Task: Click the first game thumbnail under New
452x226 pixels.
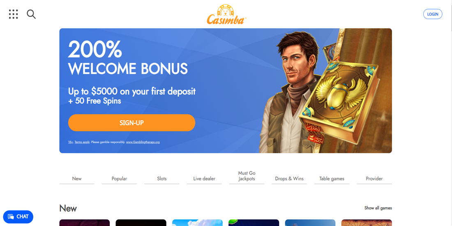Action: click(85, 223)
